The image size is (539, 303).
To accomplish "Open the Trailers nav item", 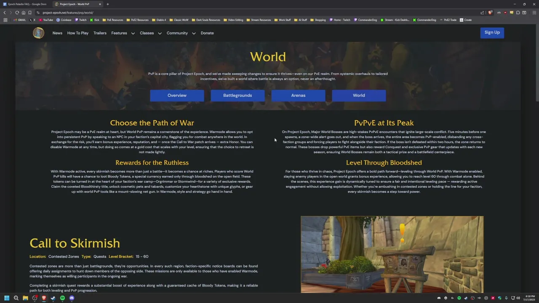I will pos(100,33).
